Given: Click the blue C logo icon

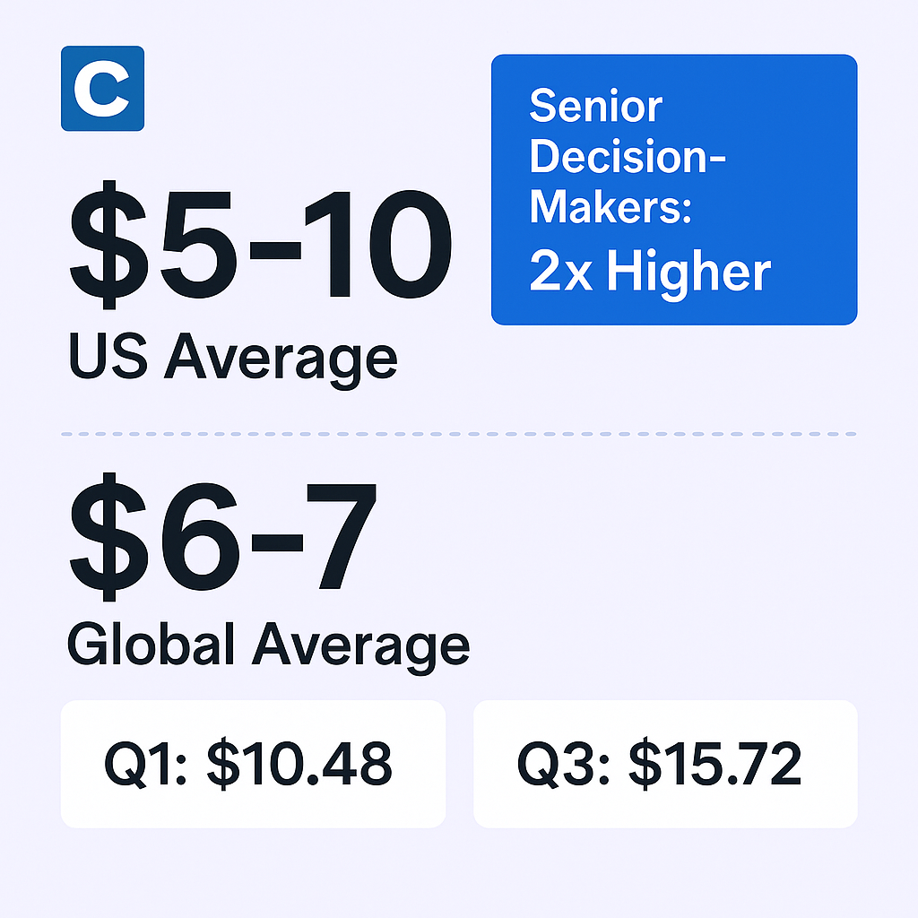Looking at the screenshot, I should 102,89.
